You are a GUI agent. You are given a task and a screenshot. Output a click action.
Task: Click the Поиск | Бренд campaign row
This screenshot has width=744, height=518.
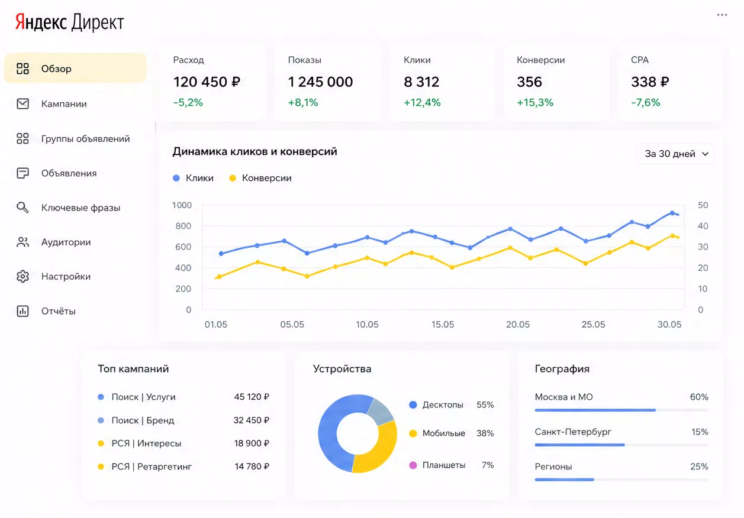click(x=183, y=420)
